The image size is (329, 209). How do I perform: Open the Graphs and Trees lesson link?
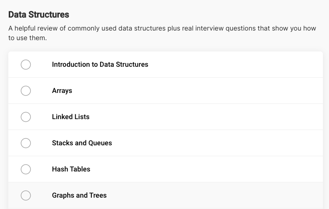(x=80, y=195)
